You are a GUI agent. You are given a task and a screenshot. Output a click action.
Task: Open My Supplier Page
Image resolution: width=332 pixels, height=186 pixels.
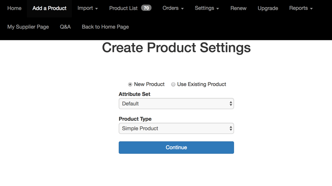pos(28,27)
